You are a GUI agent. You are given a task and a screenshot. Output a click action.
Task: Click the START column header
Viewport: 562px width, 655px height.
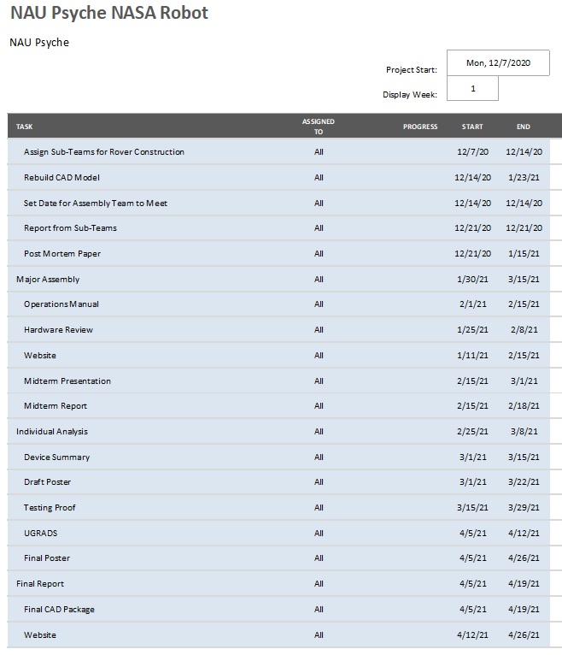(472, 127)
